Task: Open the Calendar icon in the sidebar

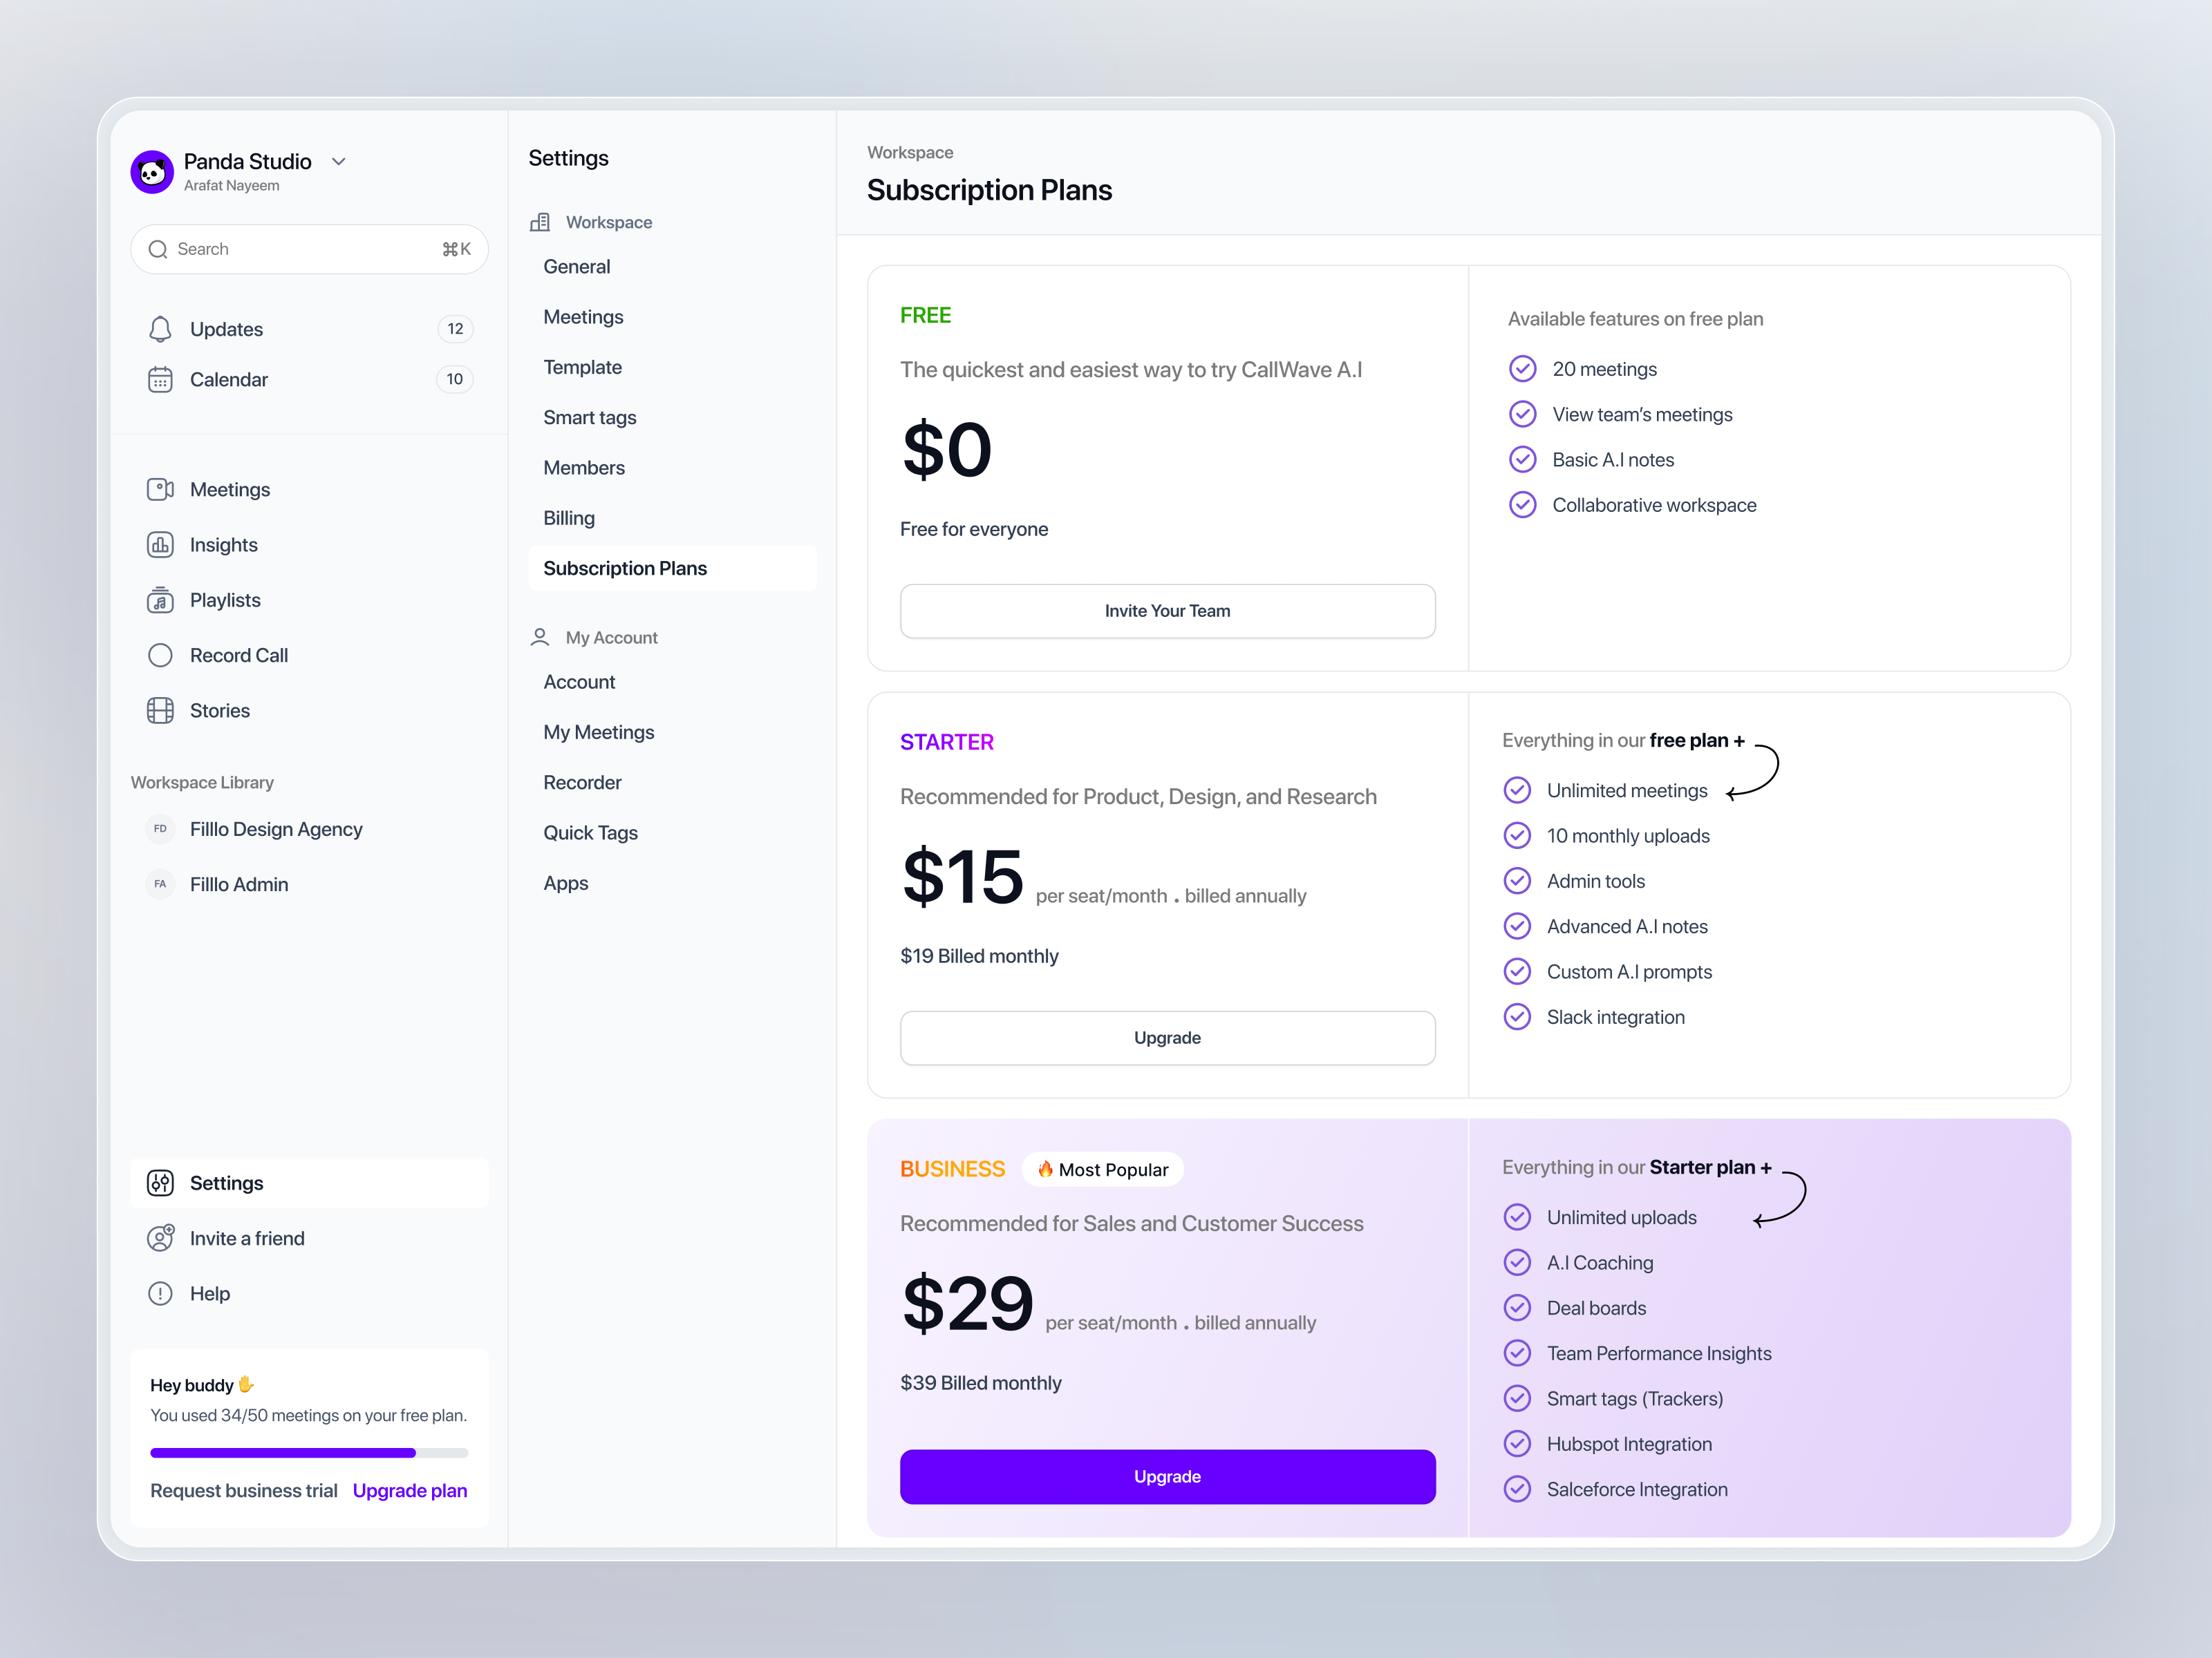Action: click(x=161, y=379)
